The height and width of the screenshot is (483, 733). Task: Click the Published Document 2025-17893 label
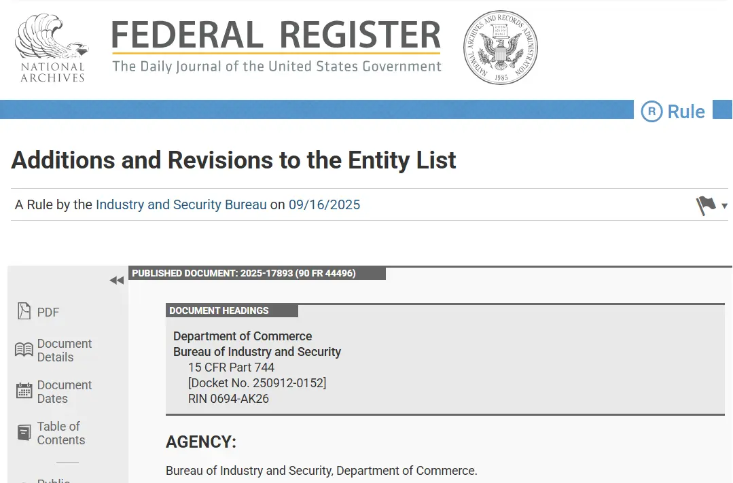coord(244,273)
